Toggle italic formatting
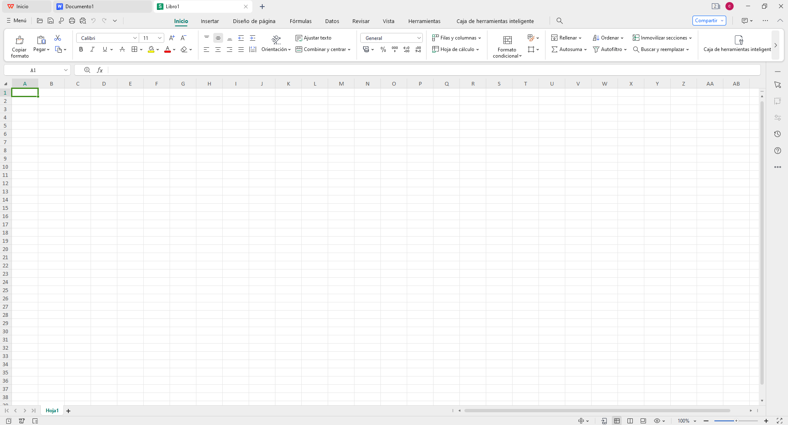788x425 pixels. tap(93, 49)
